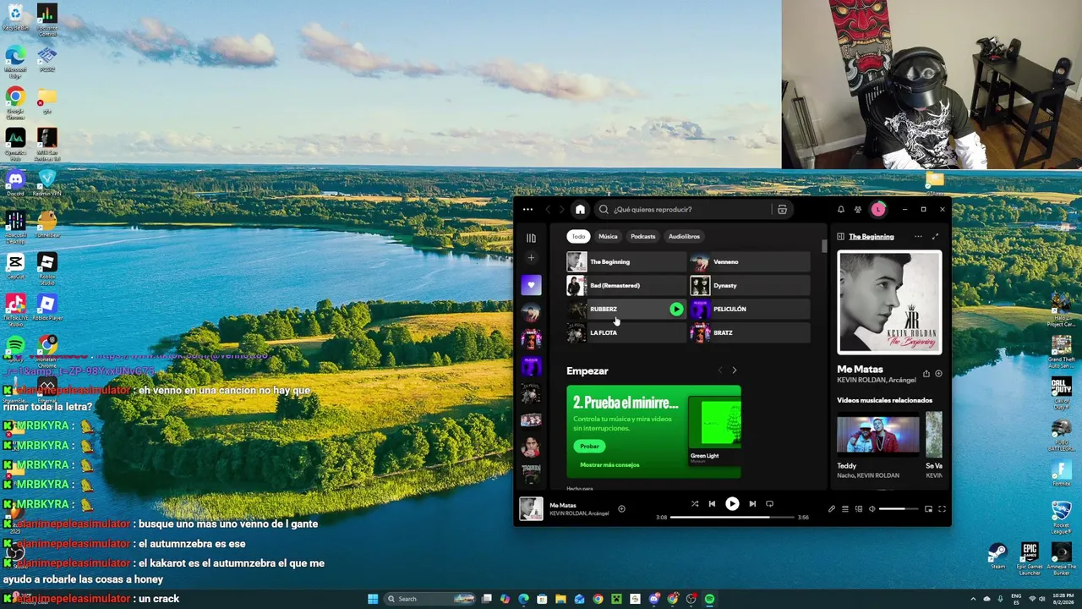
Task: Enter Spotify full screen mode
Action: click(942, 509)
